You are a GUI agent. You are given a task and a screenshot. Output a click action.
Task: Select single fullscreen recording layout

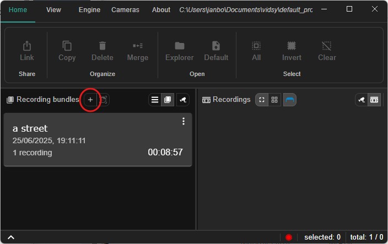(262, 100)
